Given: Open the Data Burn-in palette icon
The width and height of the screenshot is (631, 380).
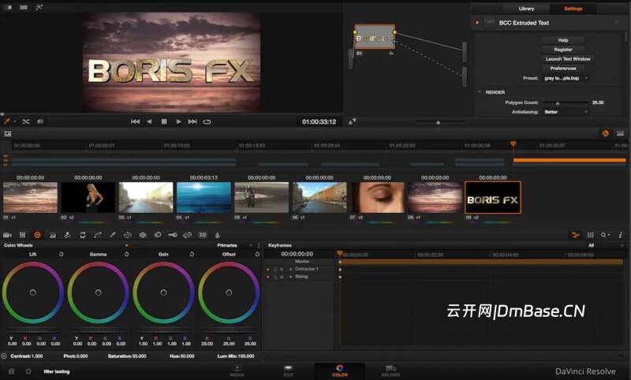Looking at the screenshot, I should 218,235.
